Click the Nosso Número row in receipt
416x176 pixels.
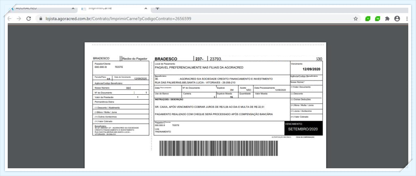(121, 88)
